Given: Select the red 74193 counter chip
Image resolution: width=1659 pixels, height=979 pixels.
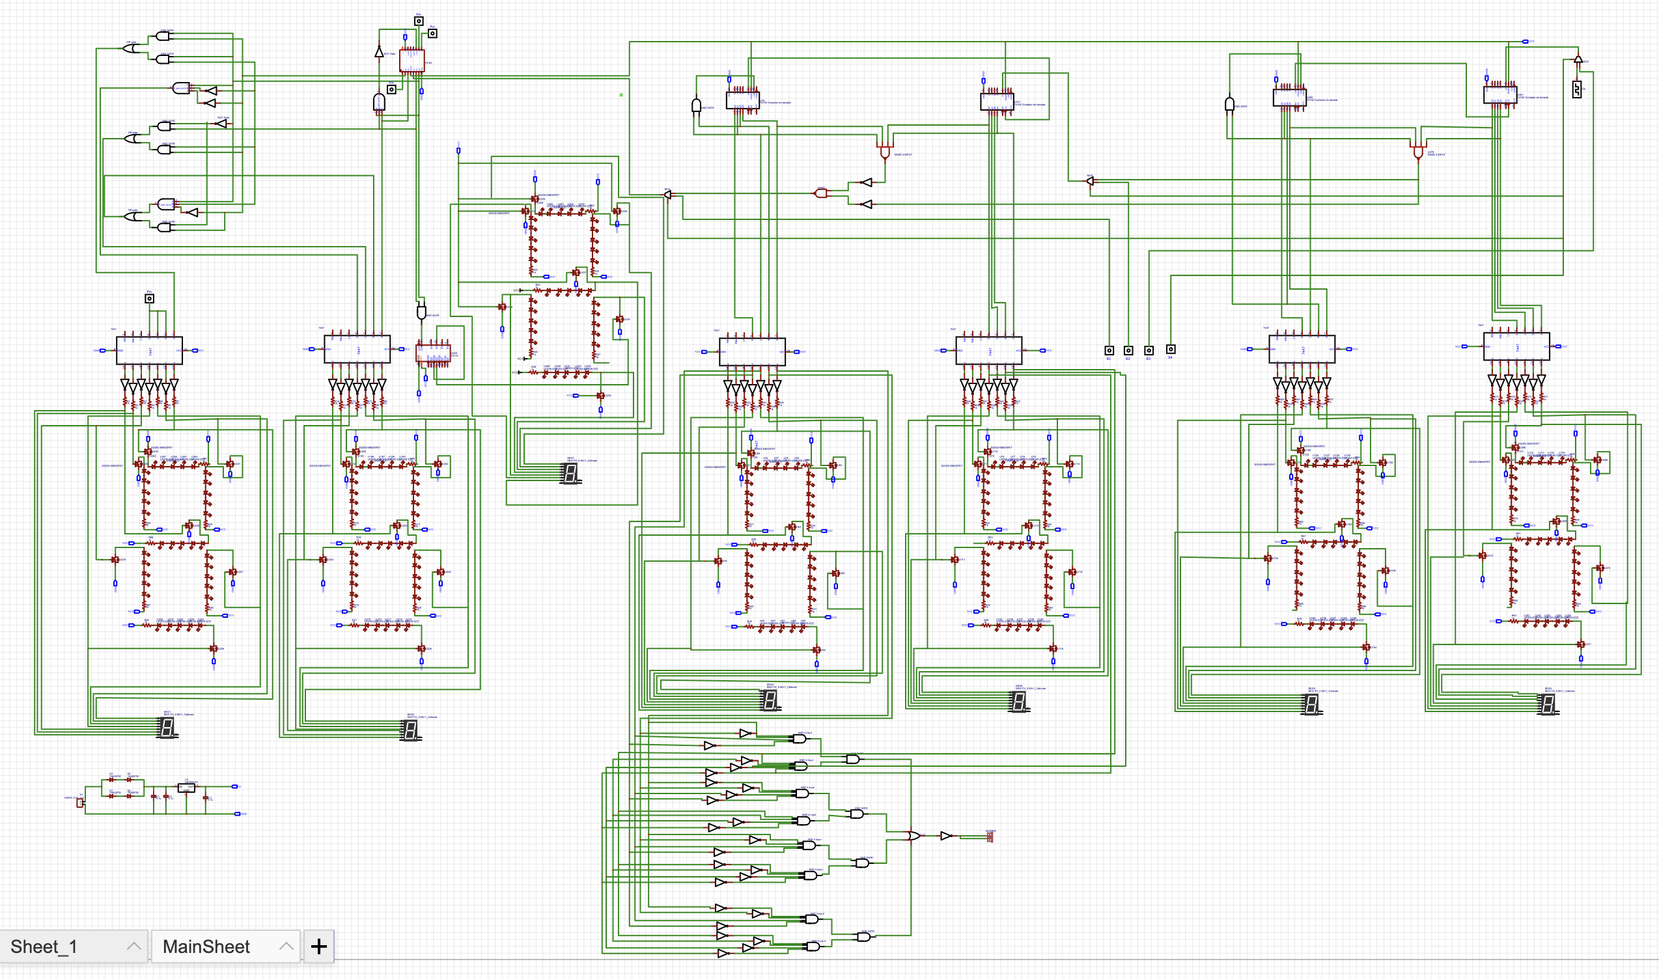Looking at the screenshot, I should [x=411, y=61].
